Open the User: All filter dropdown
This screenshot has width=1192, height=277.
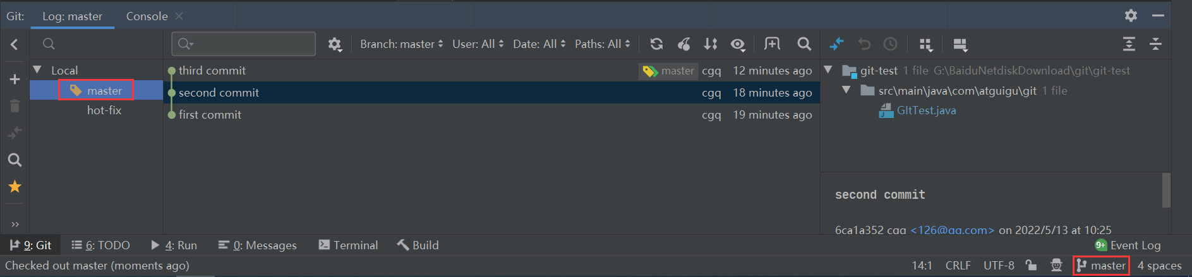tap(478, 44)
